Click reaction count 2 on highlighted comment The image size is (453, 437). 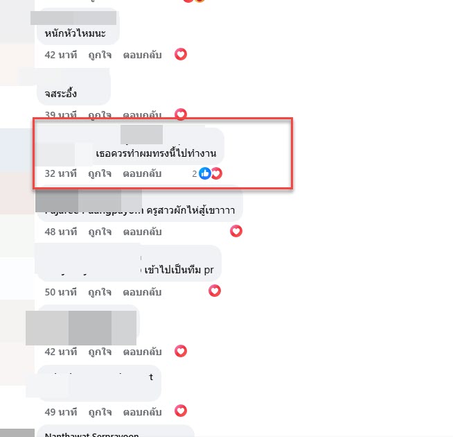(x=195, y=173)
